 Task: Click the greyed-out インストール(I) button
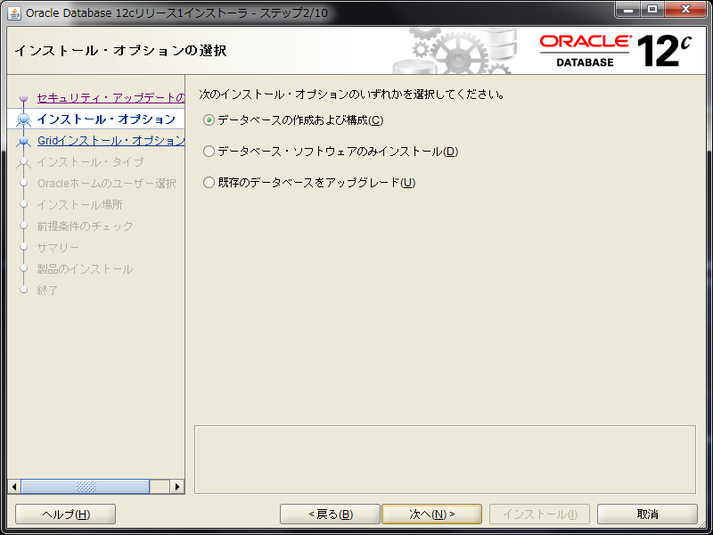pyautogui.click(x=539, y=514)
